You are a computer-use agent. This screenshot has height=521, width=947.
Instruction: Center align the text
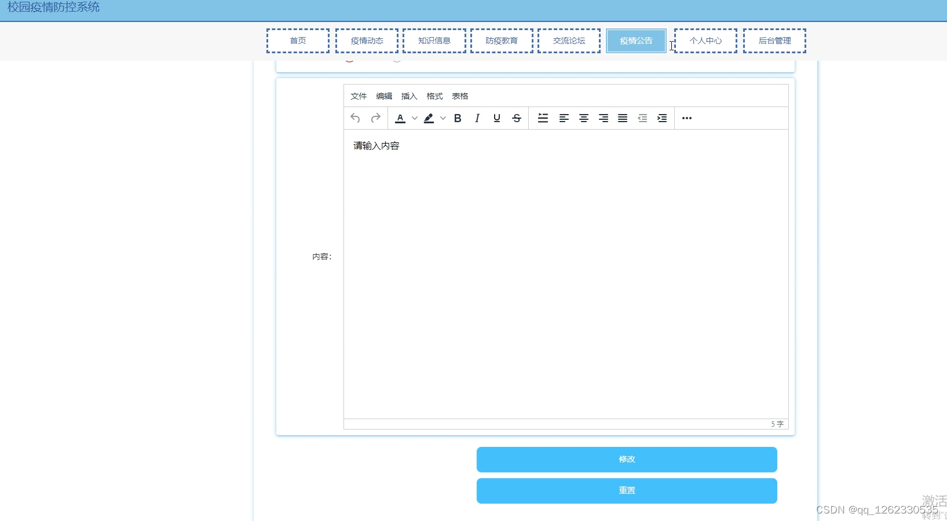pos(584,118)
